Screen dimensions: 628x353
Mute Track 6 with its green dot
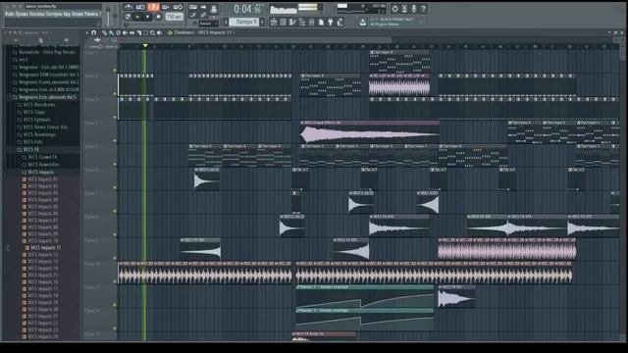[x=115, y=187]
